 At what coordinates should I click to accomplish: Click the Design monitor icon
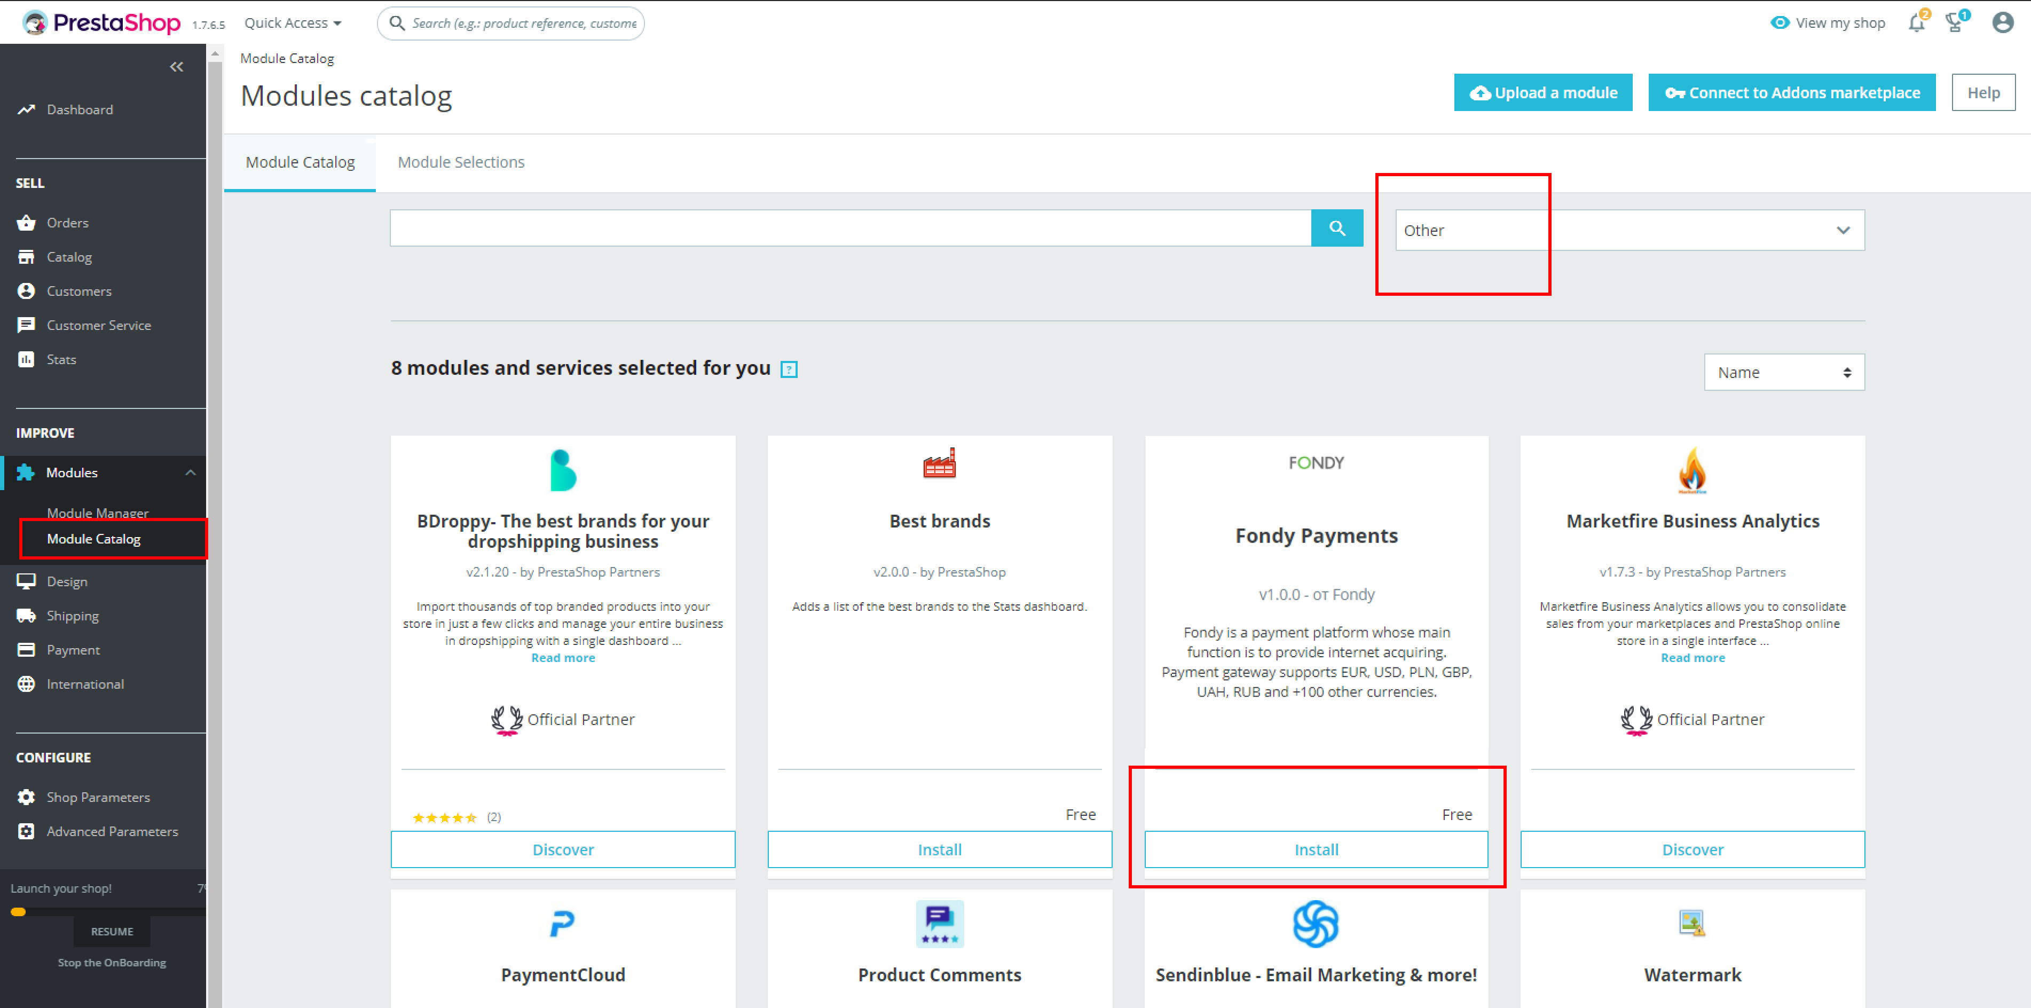(x=26, y=581)
